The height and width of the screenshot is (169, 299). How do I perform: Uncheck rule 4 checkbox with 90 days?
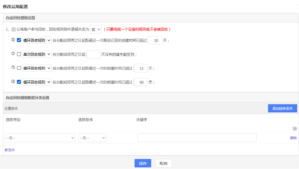(x=19, y=82)
